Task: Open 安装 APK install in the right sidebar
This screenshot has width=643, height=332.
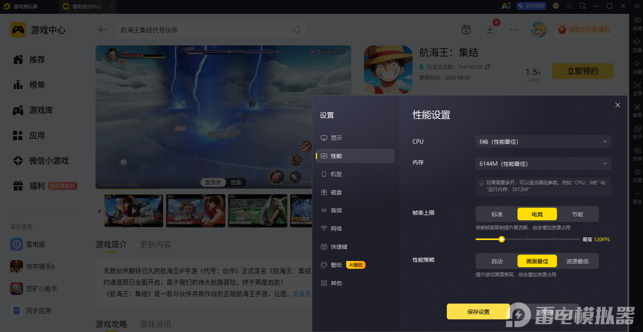Action: [637, 154]
